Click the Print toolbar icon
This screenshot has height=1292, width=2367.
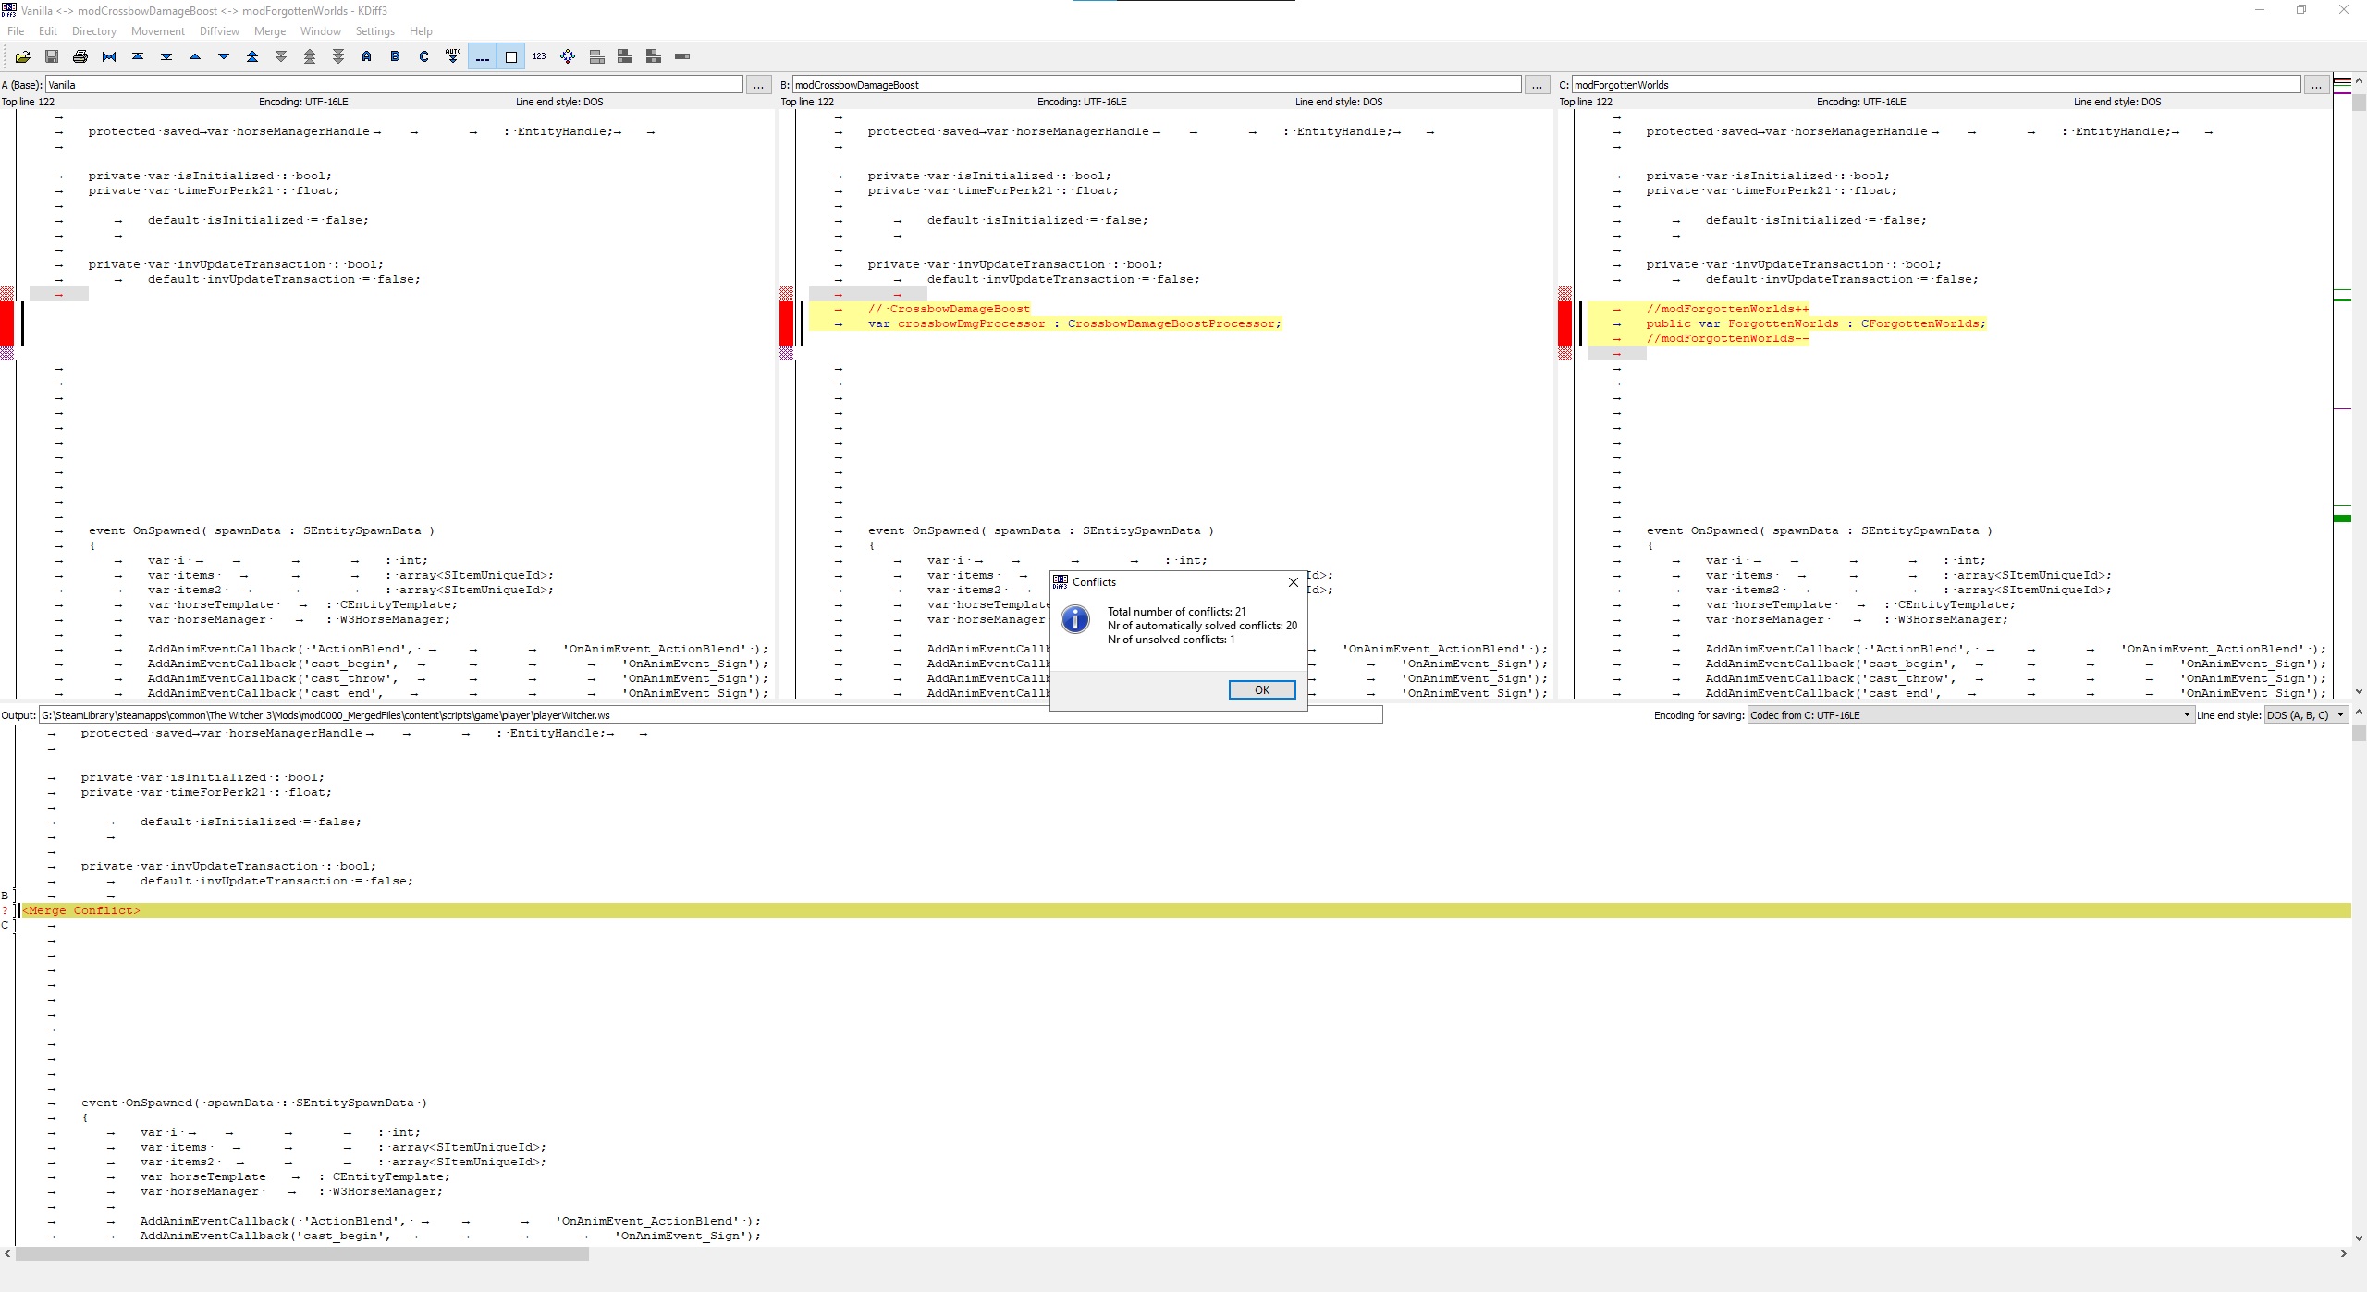click(80, 56)
